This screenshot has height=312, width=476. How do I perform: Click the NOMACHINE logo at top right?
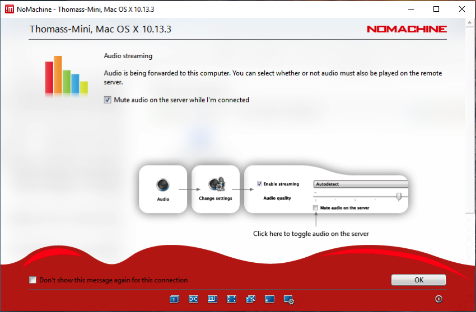pos(407,29)
